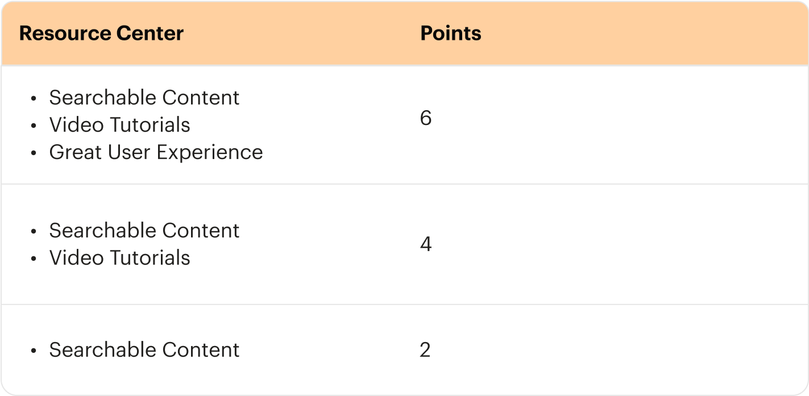This screenshot has height=396, width=809.
Task: Select Video Tutorials in the 6-point row
Action: [x=120, y=125]
